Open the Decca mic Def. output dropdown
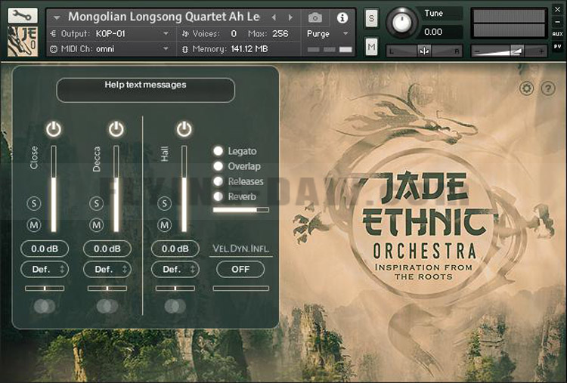This screenshot has height=383, width=567. click(x=107, y=270)
